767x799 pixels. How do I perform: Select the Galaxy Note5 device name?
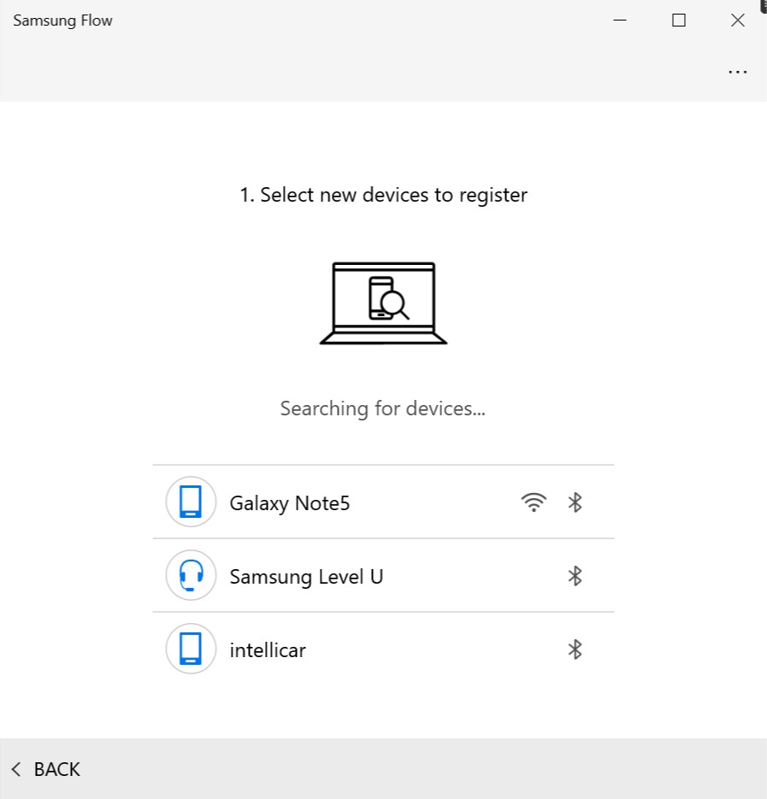point(290,503)
